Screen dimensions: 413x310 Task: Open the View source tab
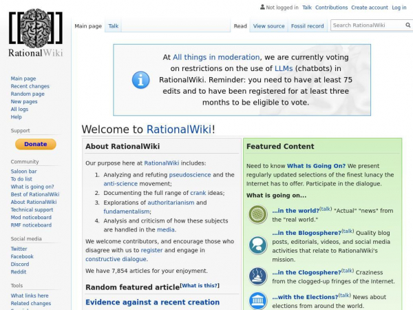pyautogui.click(x=268, y=26)
